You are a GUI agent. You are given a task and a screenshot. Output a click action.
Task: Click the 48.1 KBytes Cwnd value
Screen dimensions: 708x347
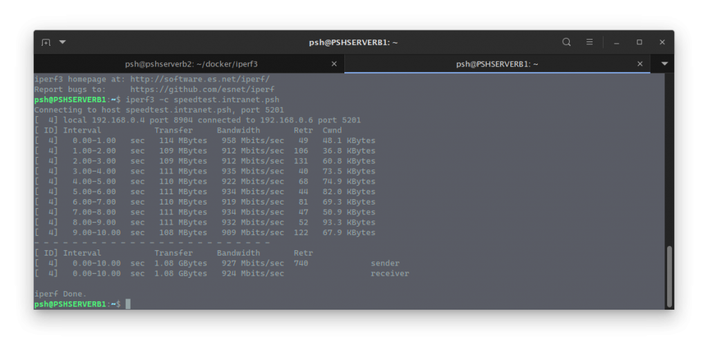click(x=348, y=140)
